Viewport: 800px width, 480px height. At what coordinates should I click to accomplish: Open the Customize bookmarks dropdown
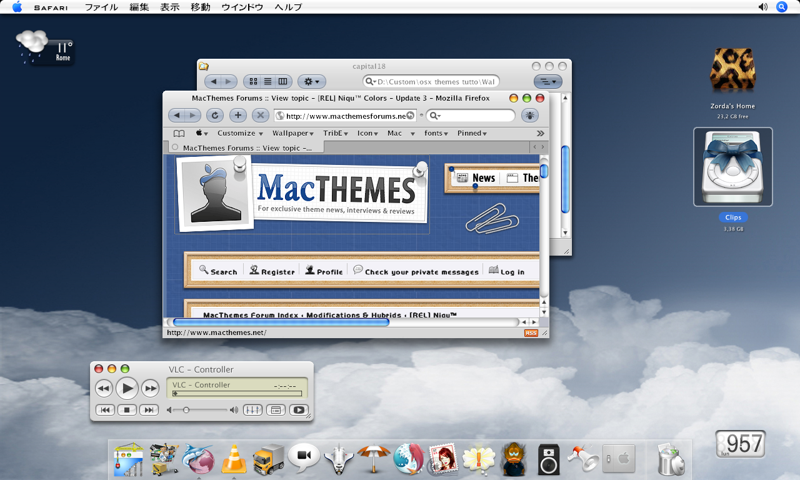(x=240, y=133)
